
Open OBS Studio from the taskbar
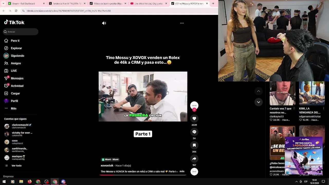[47, 182]
